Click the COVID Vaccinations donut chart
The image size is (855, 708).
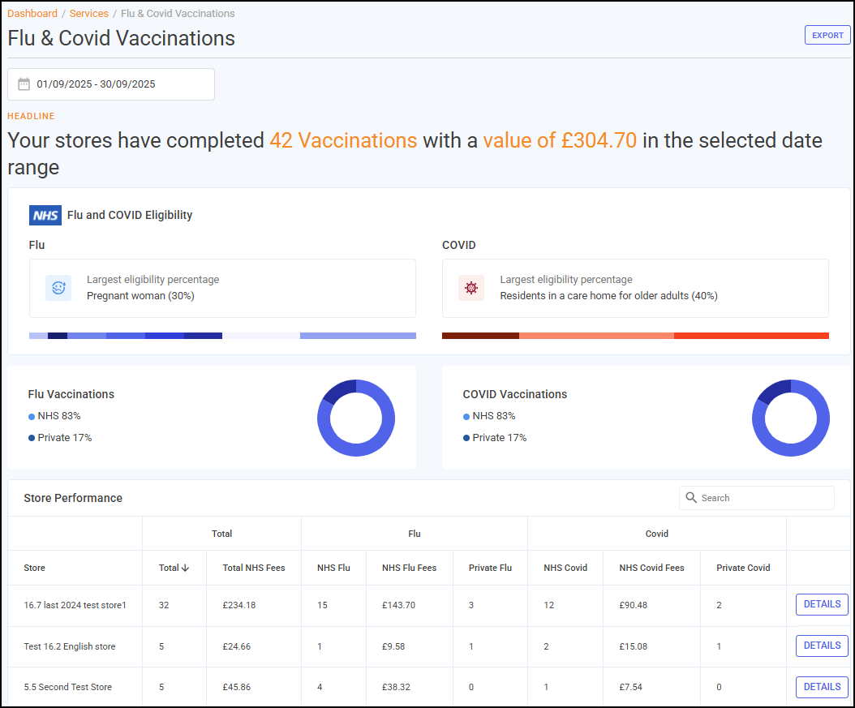[790, 418]
